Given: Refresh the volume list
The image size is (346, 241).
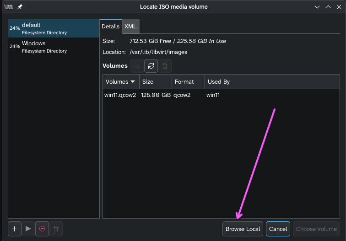Looking at the screenshot, I should point(151,66).
